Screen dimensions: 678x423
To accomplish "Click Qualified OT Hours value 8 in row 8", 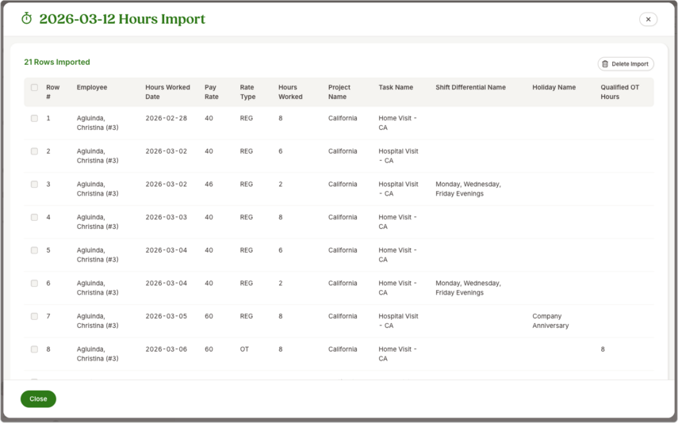I will [x=603, y=349].
